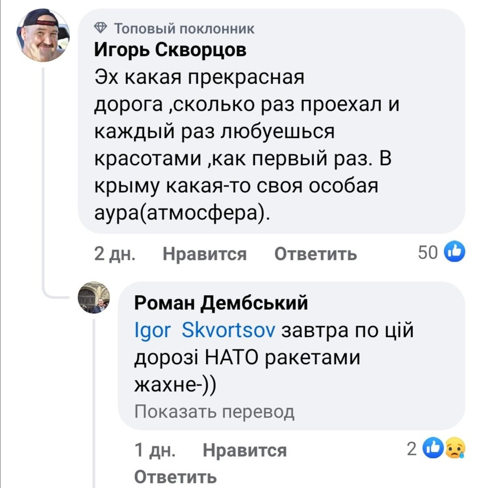The image size is (481, 488).
Task: Open Игорь Скворцов's profile picture
Action: coord(43,36)
